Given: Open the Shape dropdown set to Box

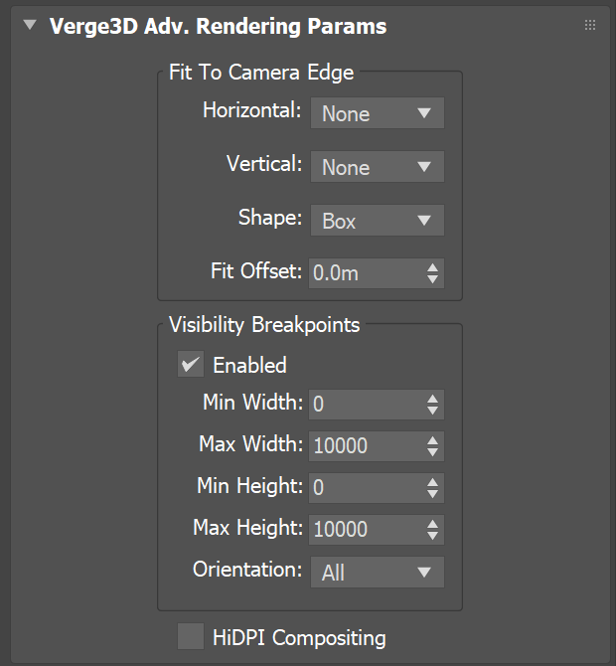Looking at the screenshot, I should pos(378,221).
